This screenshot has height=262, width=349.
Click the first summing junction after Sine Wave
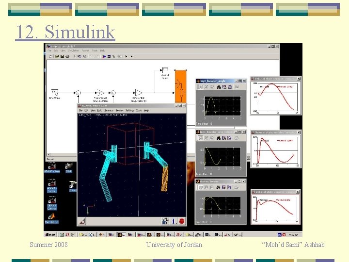click(x=78, y=93)
